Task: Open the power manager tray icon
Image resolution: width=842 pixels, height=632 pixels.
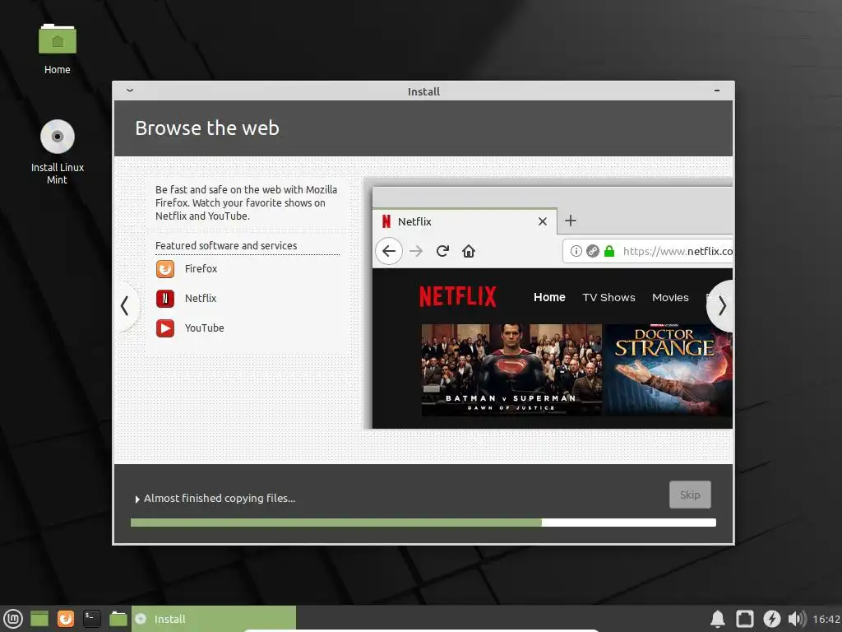Action: coord(771,619)
